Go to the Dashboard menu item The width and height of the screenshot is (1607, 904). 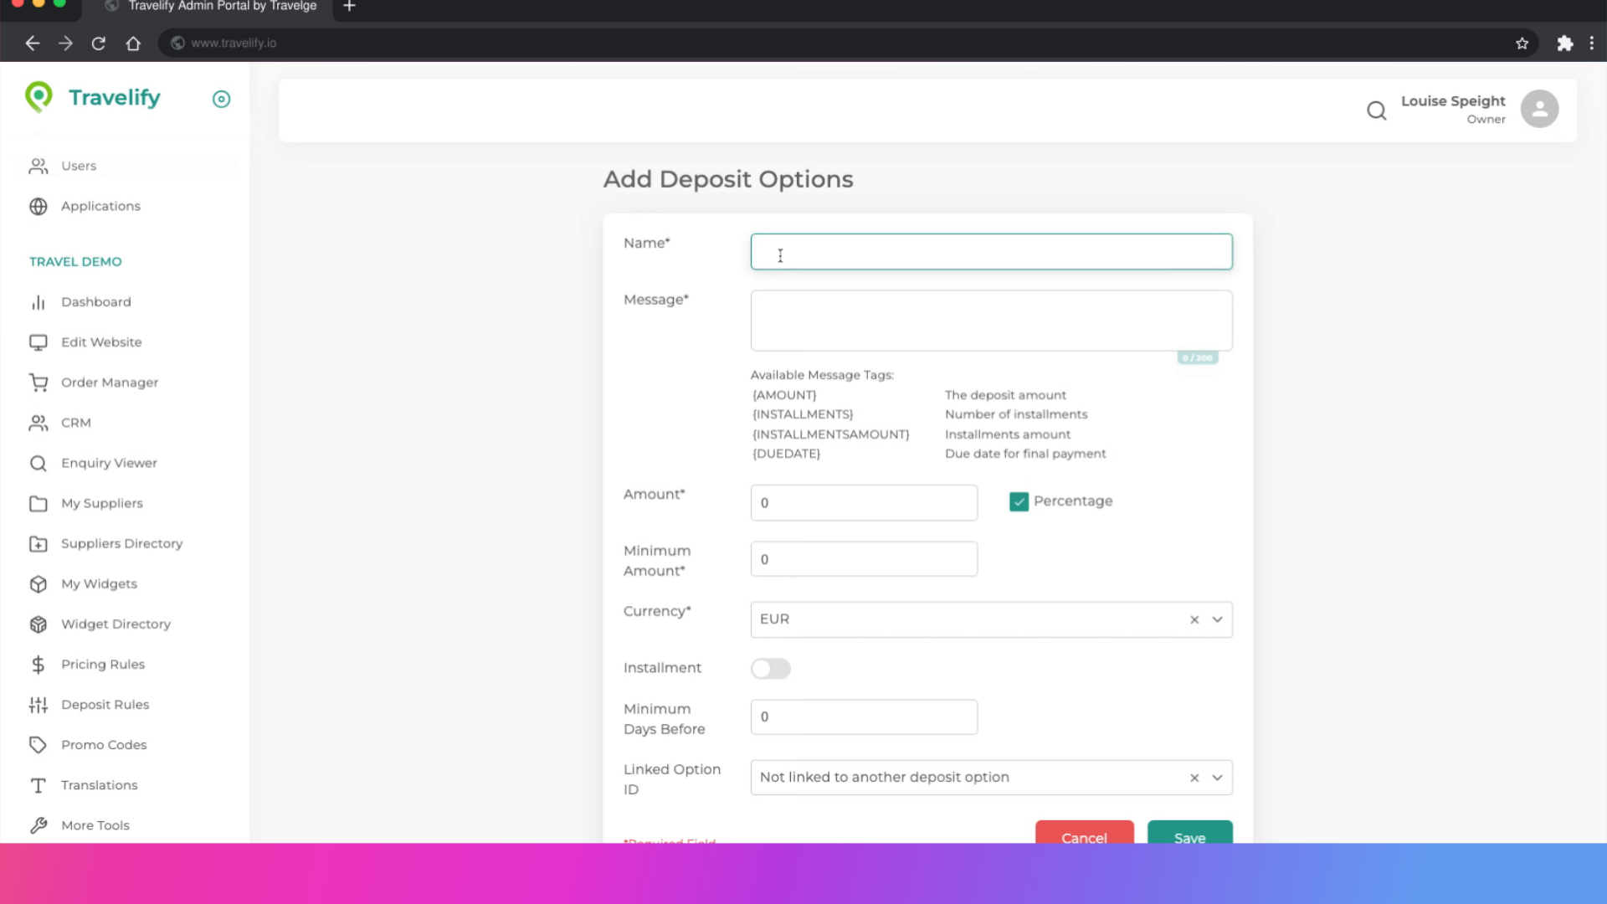pyautogui.click(x=95, y=301)
